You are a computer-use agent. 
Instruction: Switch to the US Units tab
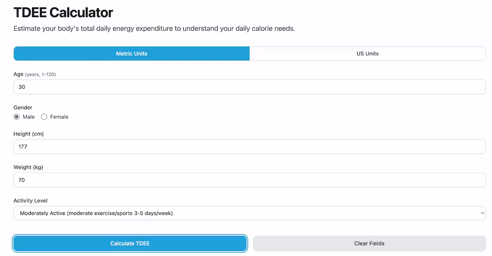367,54
